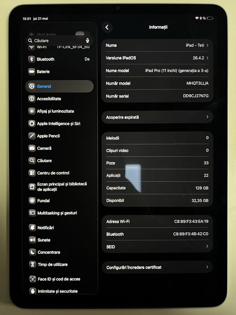Tap Wi-Fi address C8:89:F3:43:EA:19
236x315 pixels.
pos(191,221)
